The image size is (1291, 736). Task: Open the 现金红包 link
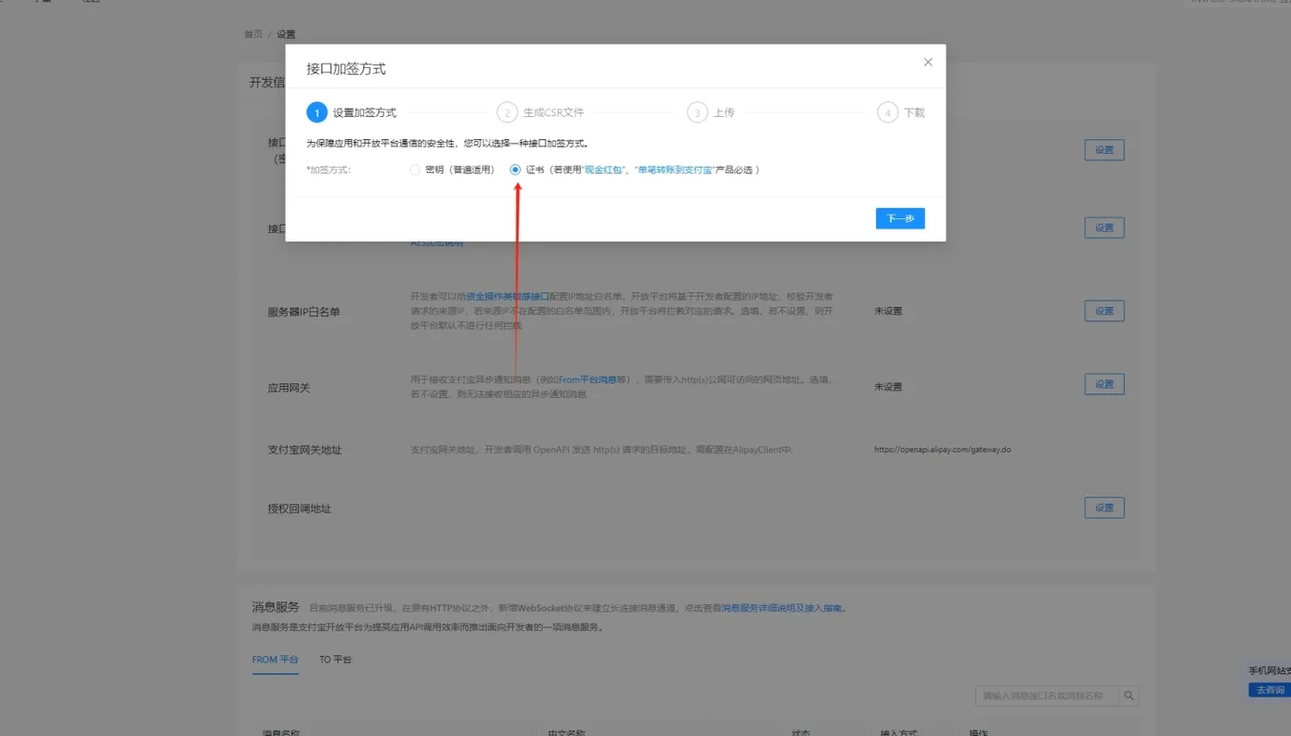tap(606, 170)
